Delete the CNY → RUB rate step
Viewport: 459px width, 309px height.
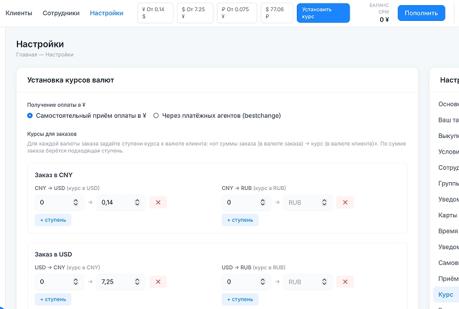click(x=345, y=202)
